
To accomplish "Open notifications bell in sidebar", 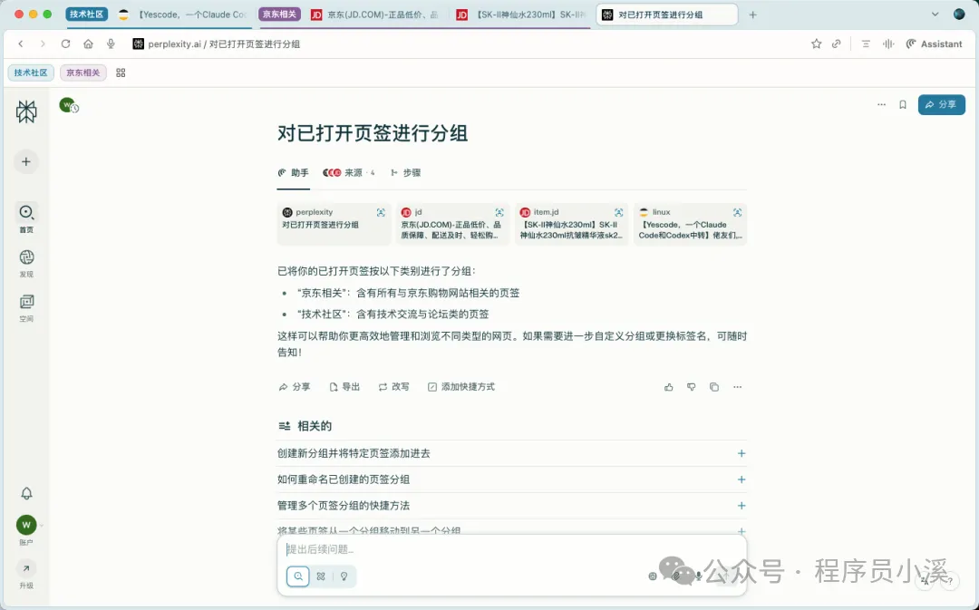I will 26,493.
